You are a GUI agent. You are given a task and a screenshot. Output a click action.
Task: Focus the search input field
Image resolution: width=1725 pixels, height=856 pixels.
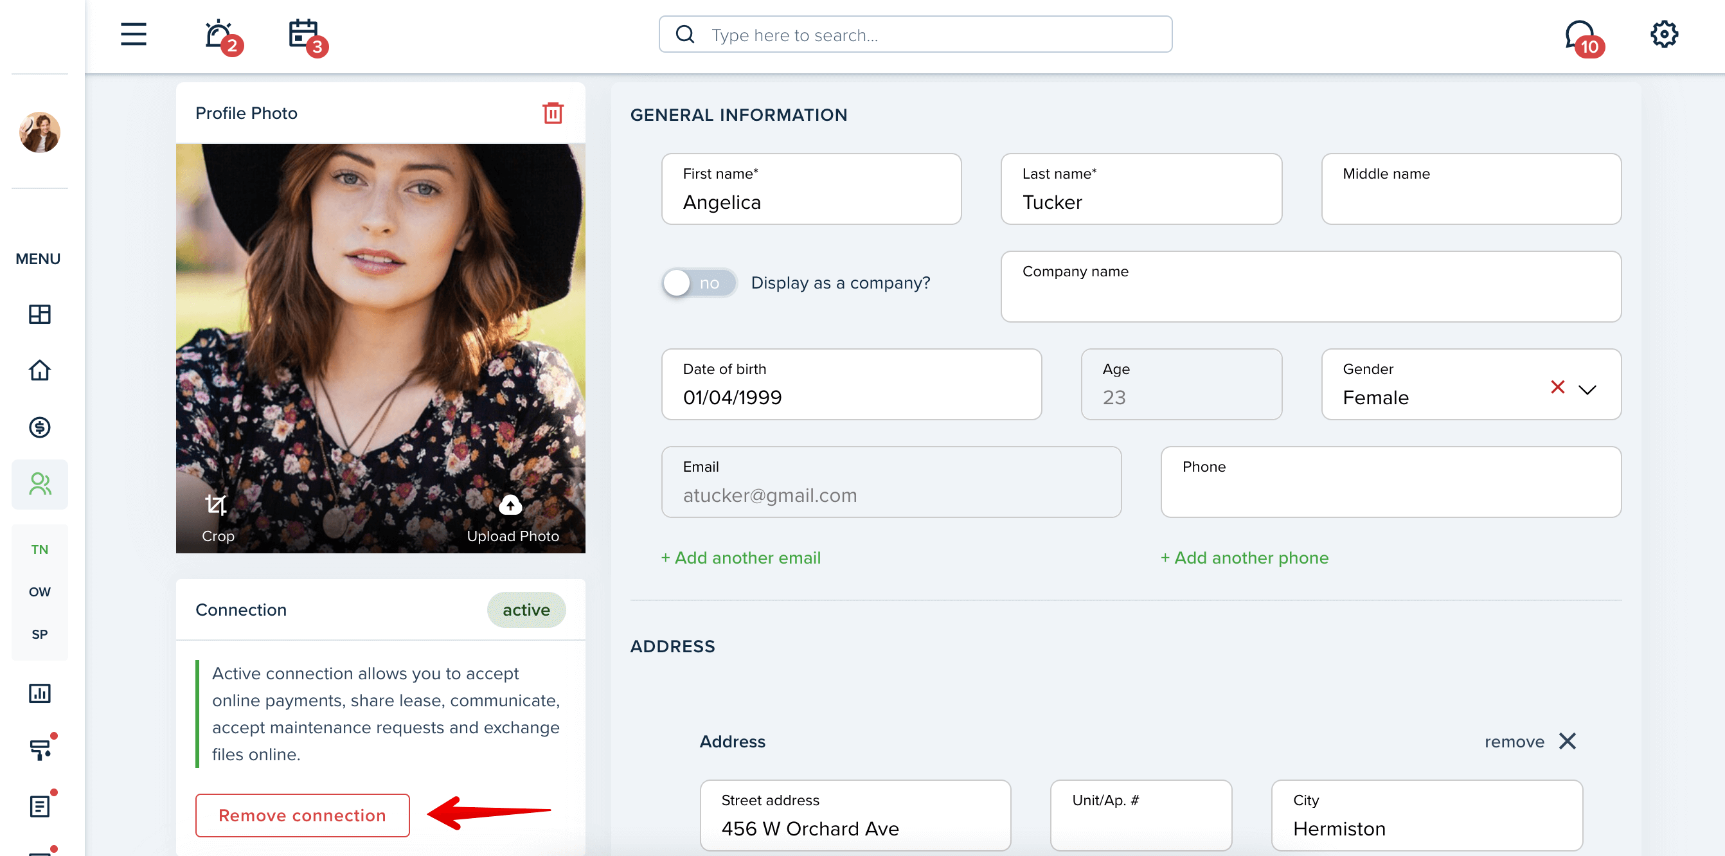915,34
